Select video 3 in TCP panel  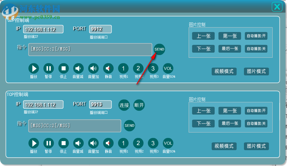click(x=153, y=143)
